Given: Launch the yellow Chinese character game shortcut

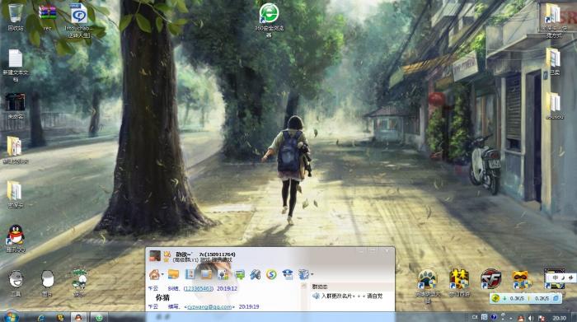Looking at the screenshot, I should point(459,279).
